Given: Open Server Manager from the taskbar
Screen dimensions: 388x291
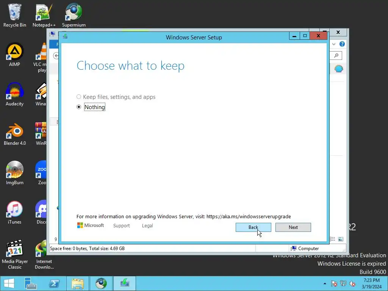Looking at the screenshot, I should pos(31,283).
